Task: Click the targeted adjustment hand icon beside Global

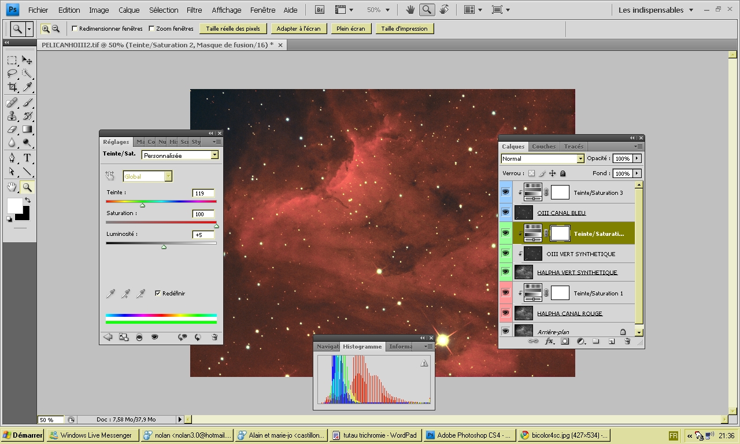Action: 110,176
